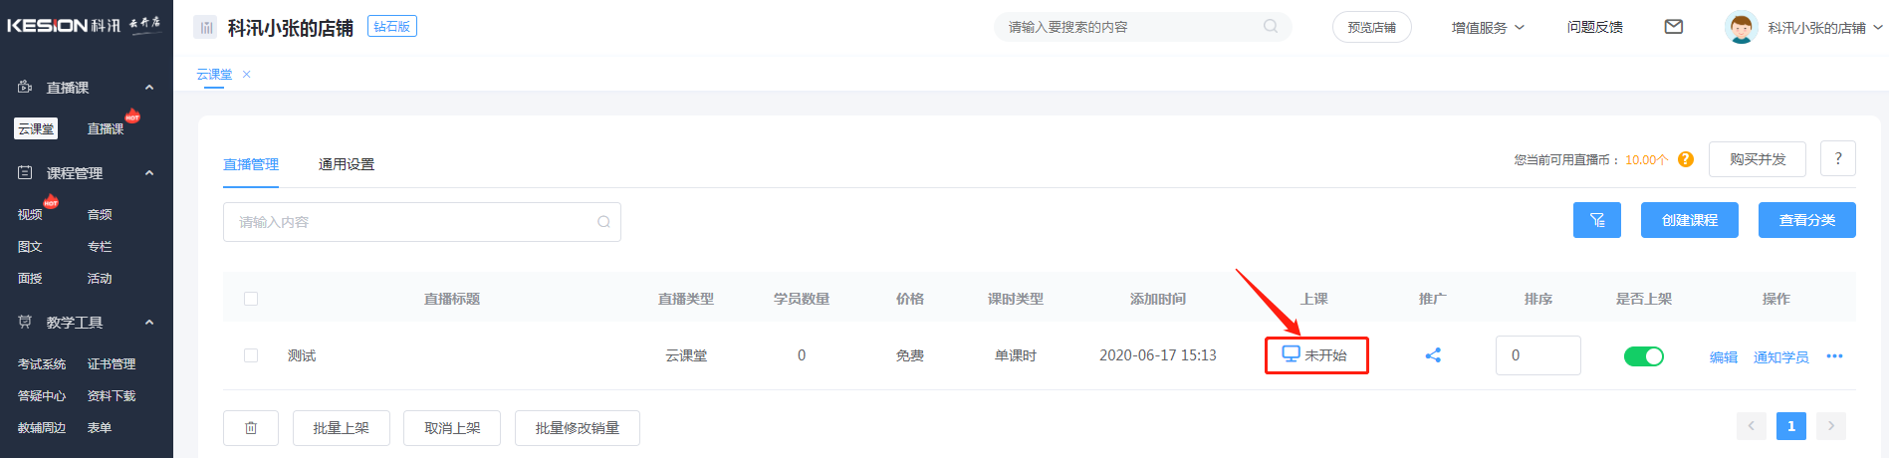Go to previous page arrow
Screen dimensions: 1889x458
(x=1752, y=426)
